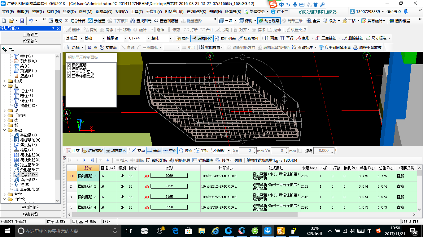Screen dimensions: 423x237
Task: Click 调整承台放坡 slope adjust tool
Action: pos(367,47)
